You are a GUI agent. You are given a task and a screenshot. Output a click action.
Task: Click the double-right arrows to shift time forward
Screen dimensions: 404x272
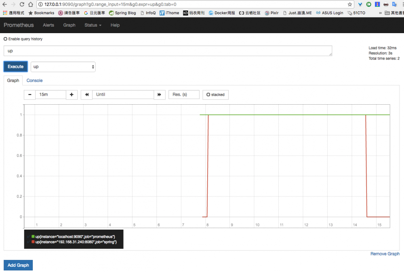tap(159, 94)
